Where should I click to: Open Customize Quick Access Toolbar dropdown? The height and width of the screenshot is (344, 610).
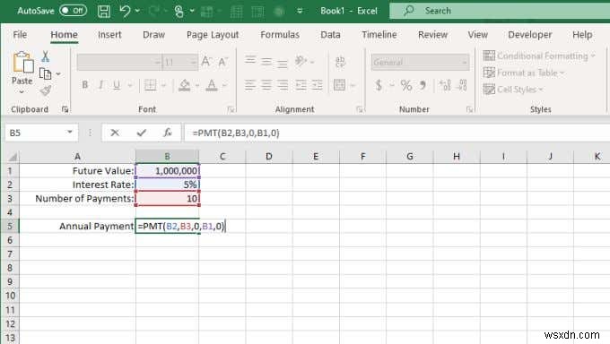(x=300, y=11)
